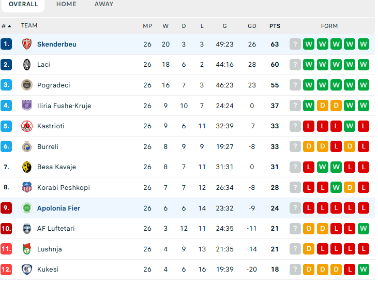Image resolution: width=378 pixels, height=284 pixels.
Task: Select the OVERALL standings tab
Action: [23, 4]
